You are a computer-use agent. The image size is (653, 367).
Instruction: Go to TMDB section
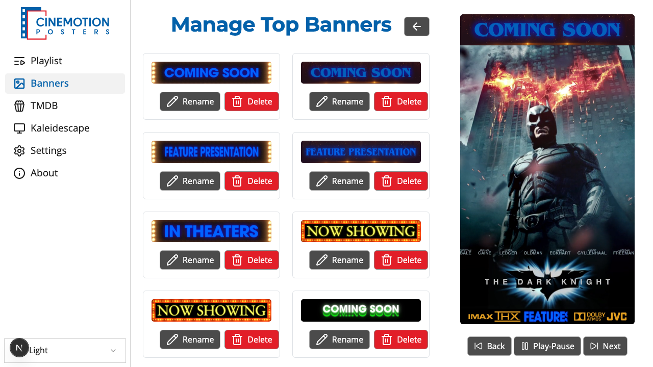coord(65,106)
